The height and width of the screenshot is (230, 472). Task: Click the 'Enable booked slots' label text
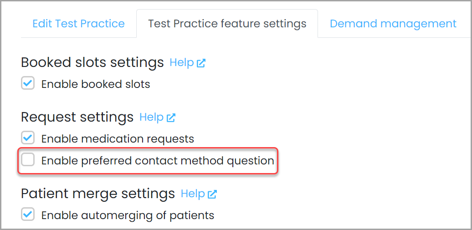(96, 84)
